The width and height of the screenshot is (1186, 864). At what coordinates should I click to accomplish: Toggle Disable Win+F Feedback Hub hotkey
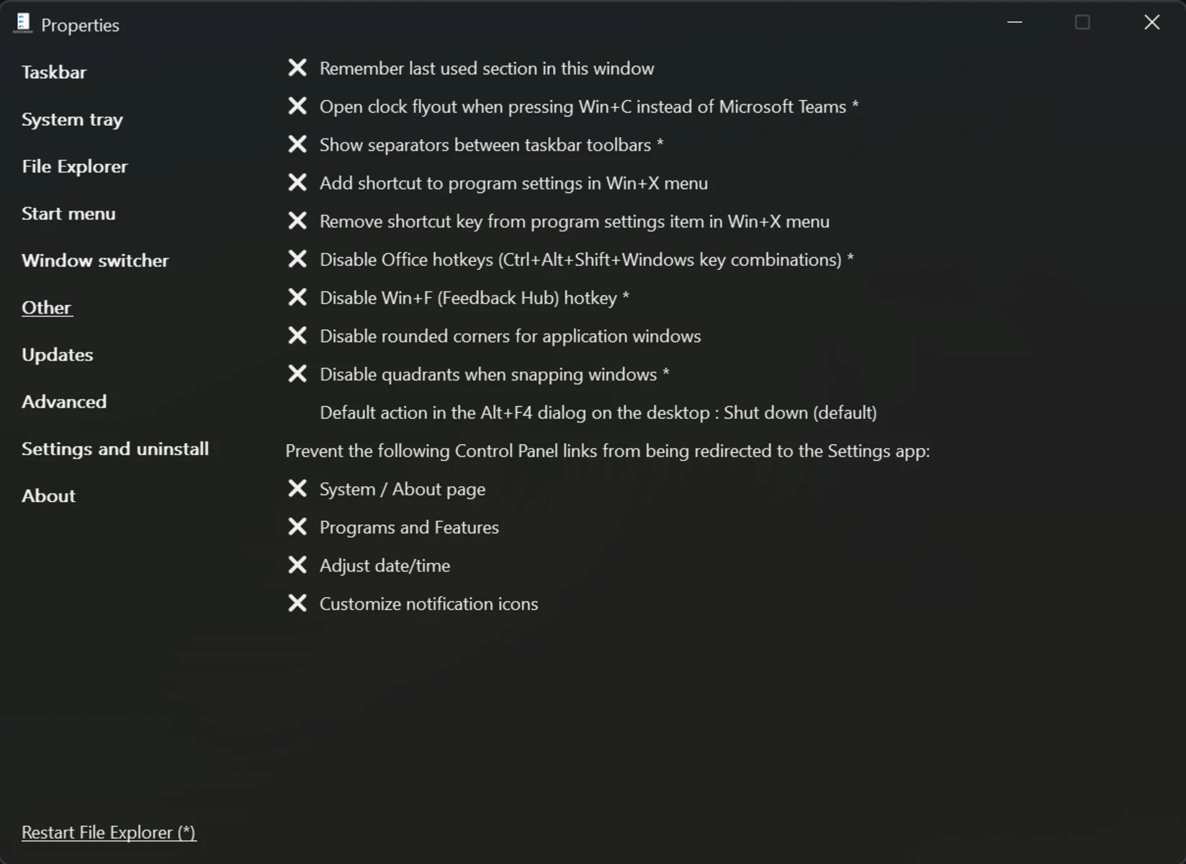458,297
